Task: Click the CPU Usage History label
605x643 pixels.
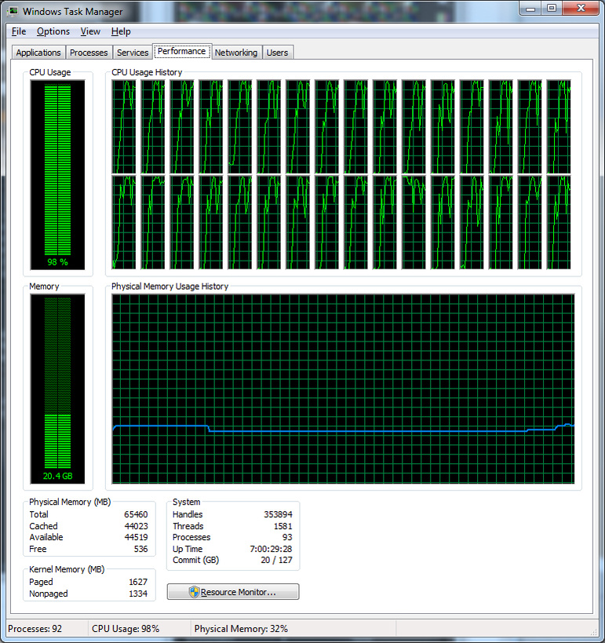Action: point(147,72)
